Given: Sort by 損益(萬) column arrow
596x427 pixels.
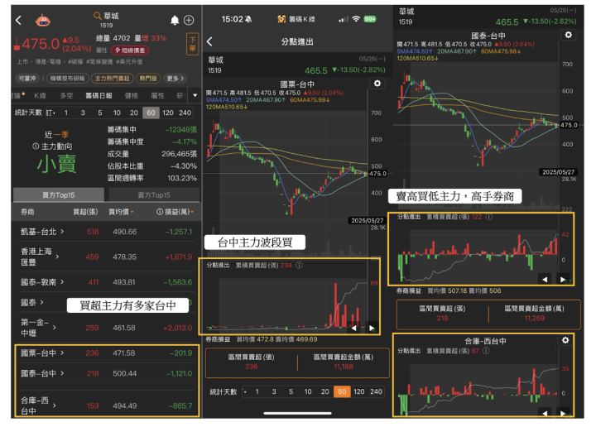Looking at the screenshot, I should (192, 212).
